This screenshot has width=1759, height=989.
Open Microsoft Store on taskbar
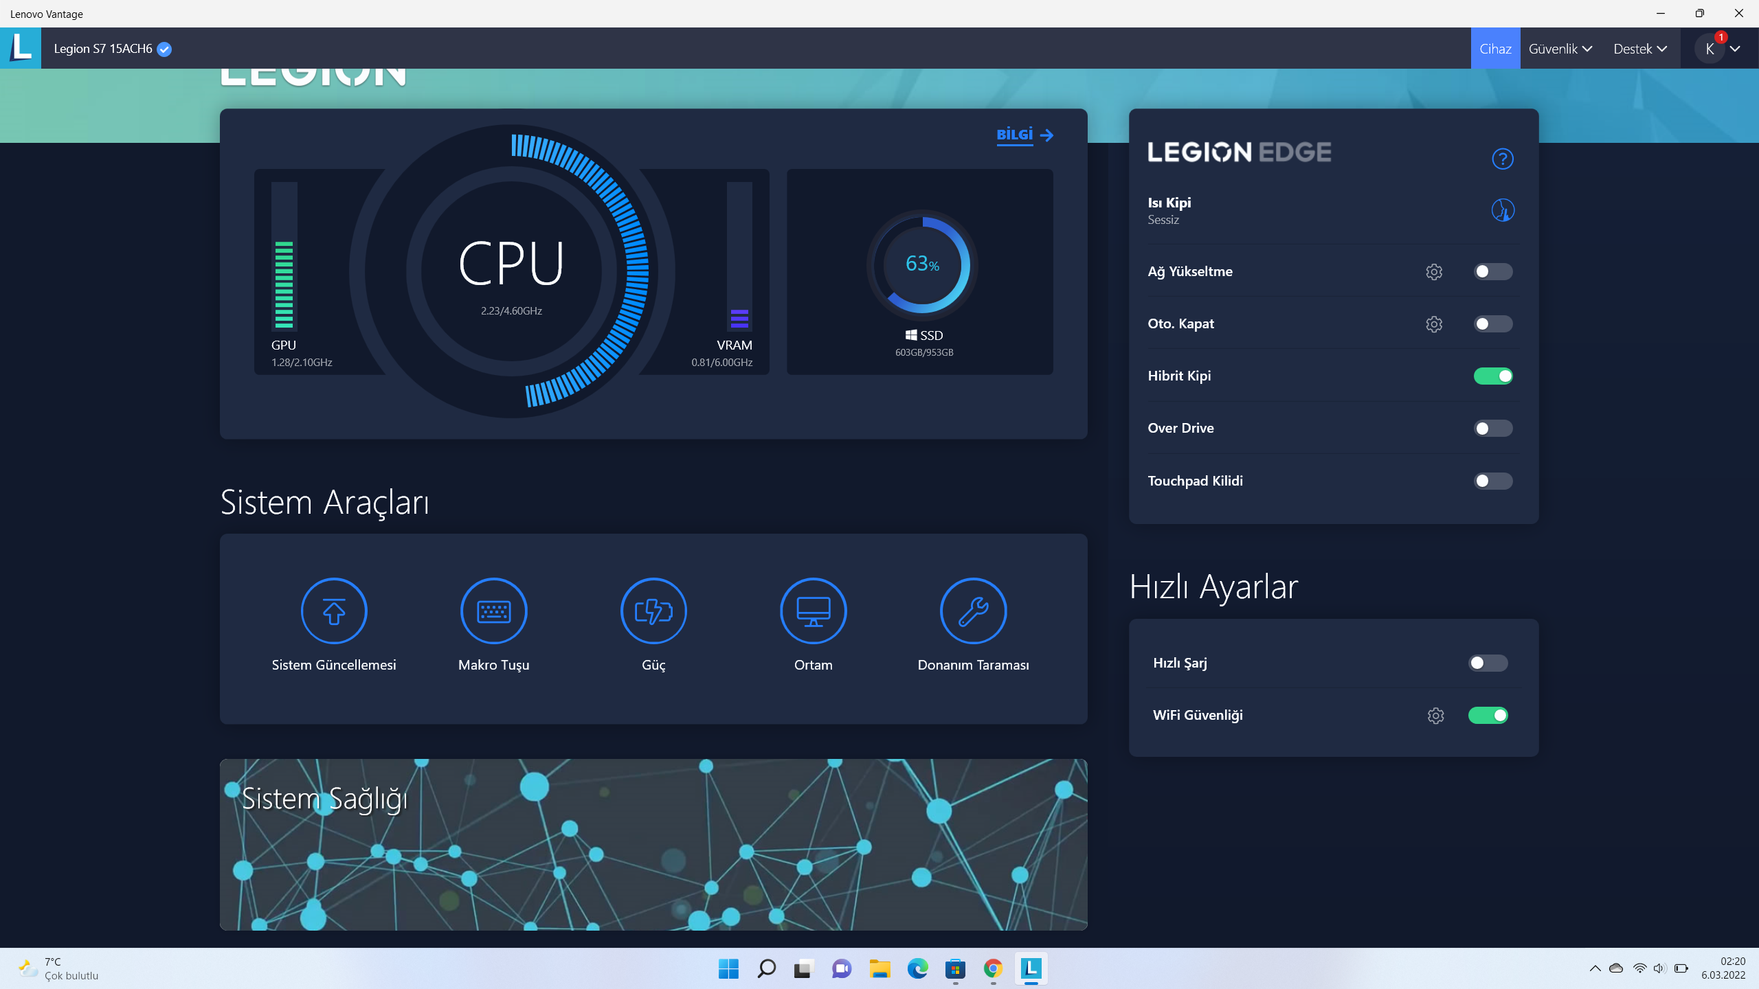click(x=955, y=969)
